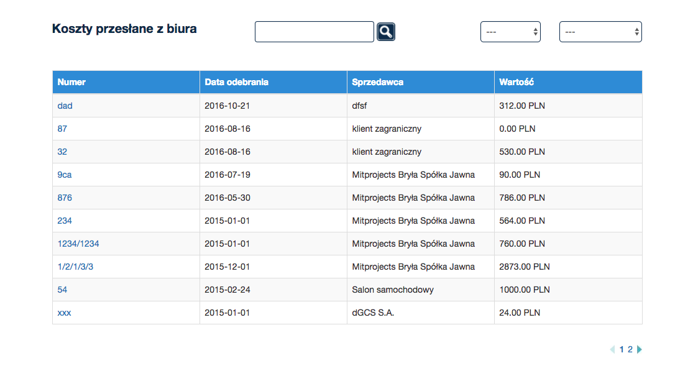Click the Wartość column header
Image resolution: width=693 pixels, height=376 pixels.
click(x=516, y=82)
